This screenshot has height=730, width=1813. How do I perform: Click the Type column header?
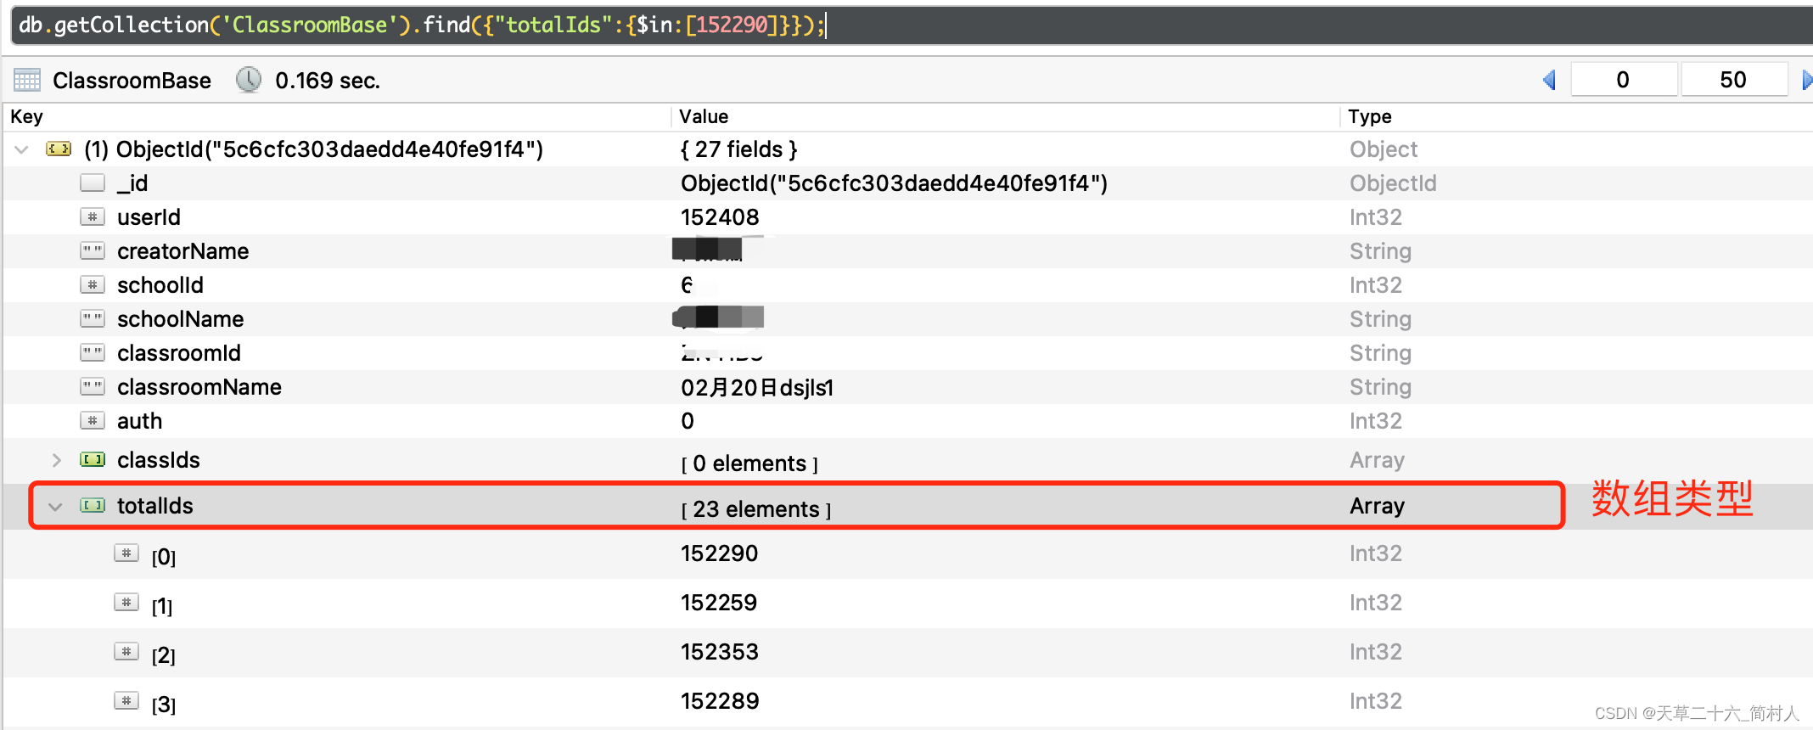click(1370, 116)
